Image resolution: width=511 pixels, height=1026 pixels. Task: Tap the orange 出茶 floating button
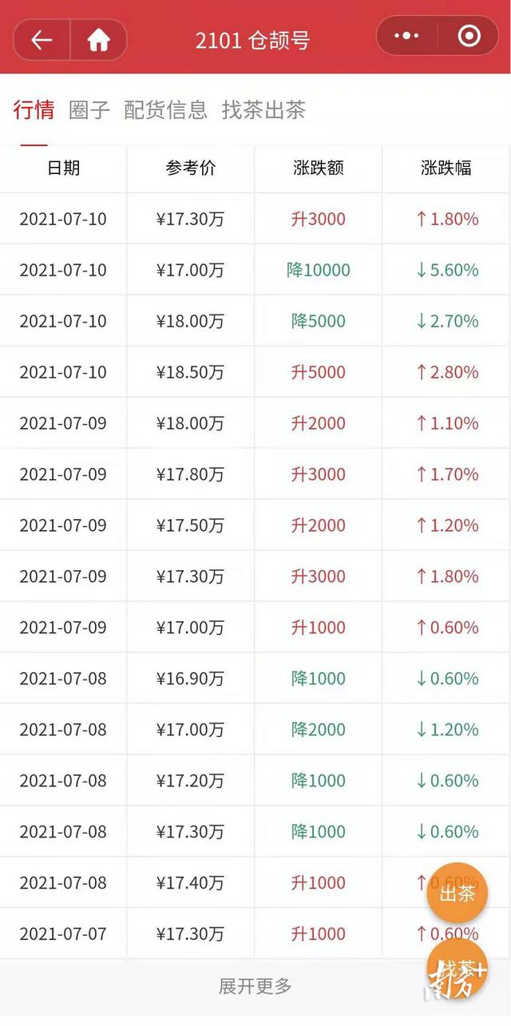[457, 893]
